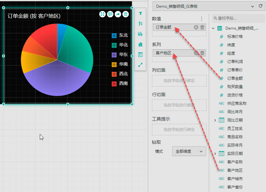
Task: Select the 客户地区 field in the field list
Action: pos(235,170)
